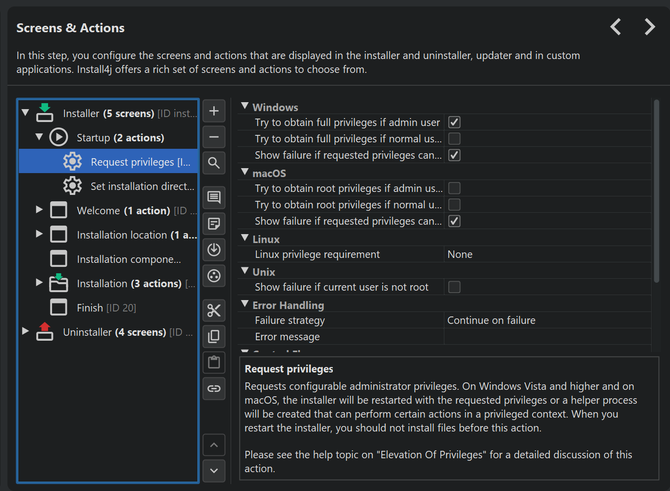Select Set installation directory action
670x491 pixels.
142,186
